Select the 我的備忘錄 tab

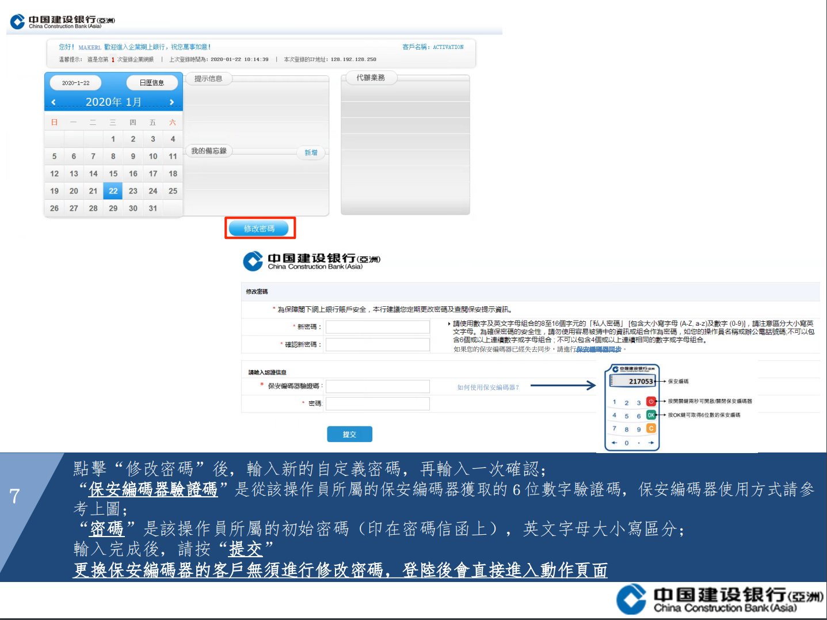[209, 151]
